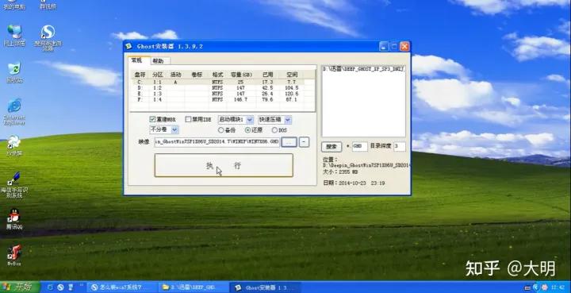Click the IE quick launch icon in taskbar
This screenshot has width=571, height=293.
pos(50,287)
